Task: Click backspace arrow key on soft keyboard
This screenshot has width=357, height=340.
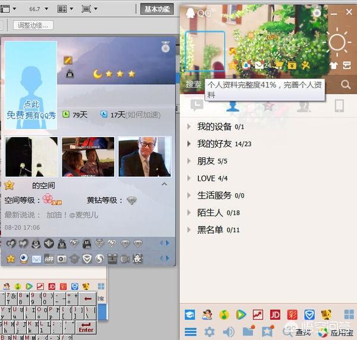Action: pyautogui.click(x=87, y=298)
